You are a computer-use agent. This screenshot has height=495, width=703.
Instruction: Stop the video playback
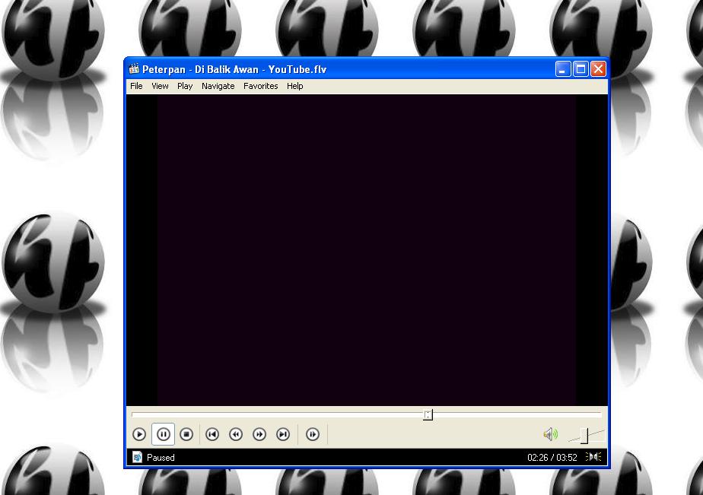click(186, 434)
